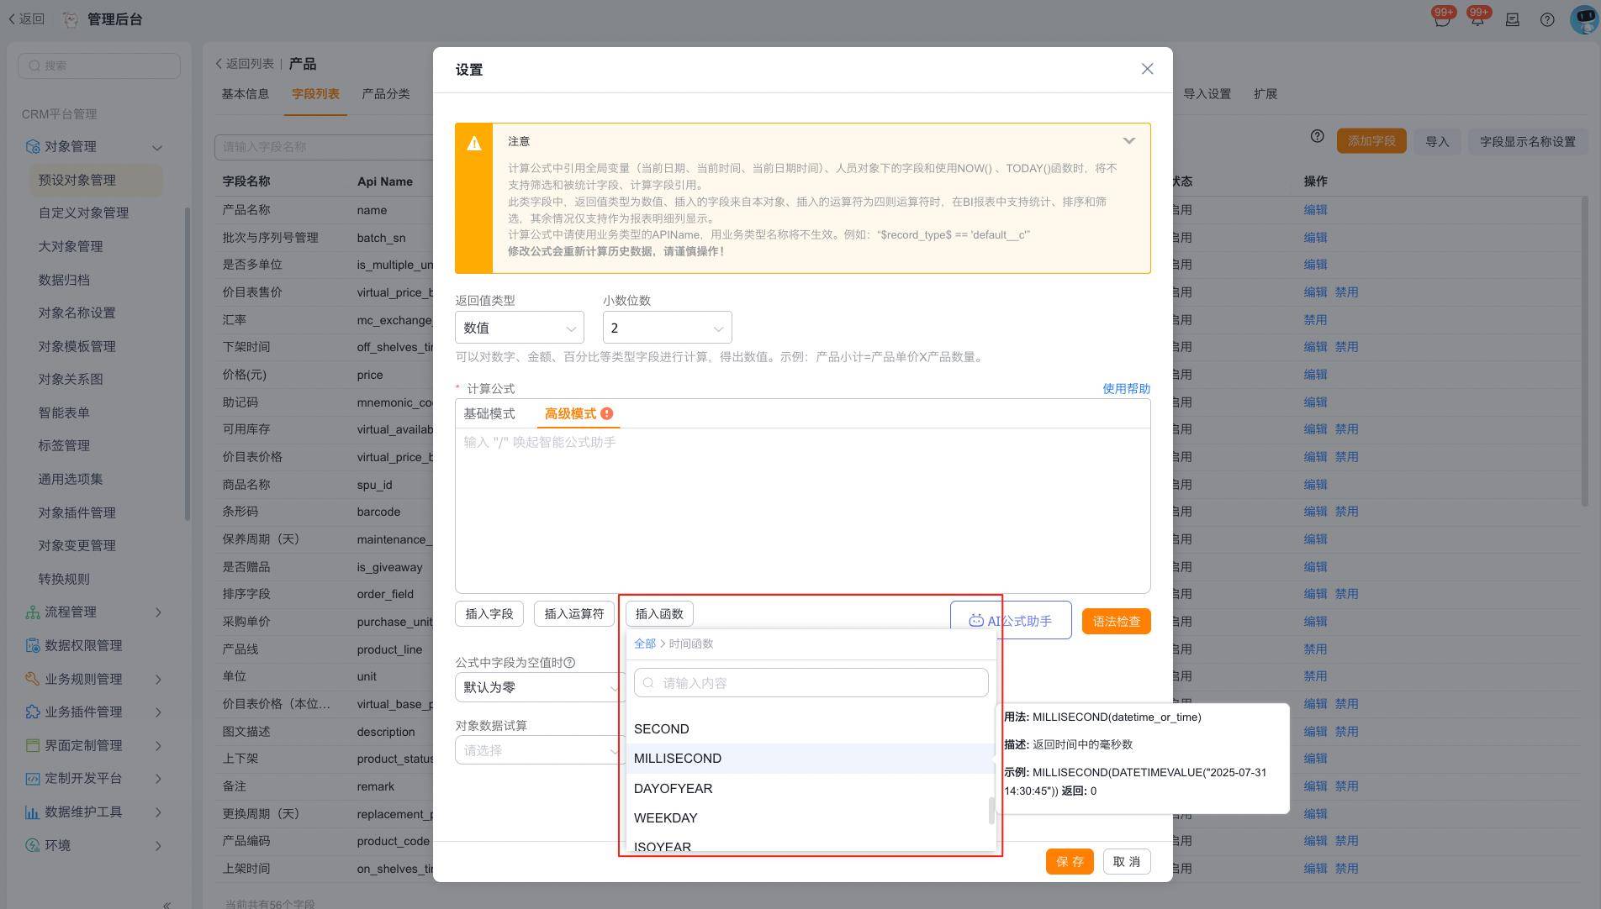Open the 默认为零 dropdown

point(538,687)
